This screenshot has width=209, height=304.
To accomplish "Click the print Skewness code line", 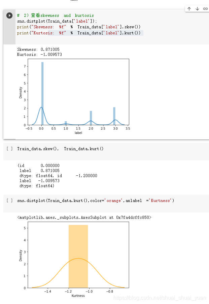I will click(79, 27).
